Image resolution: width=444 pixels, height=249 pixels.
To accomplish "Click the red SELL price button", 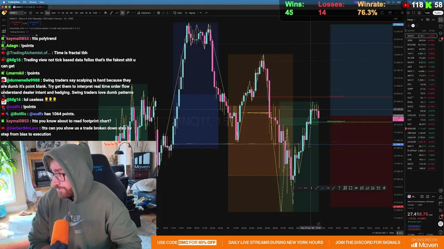I will pyautogui.click(x=16, y=24).
